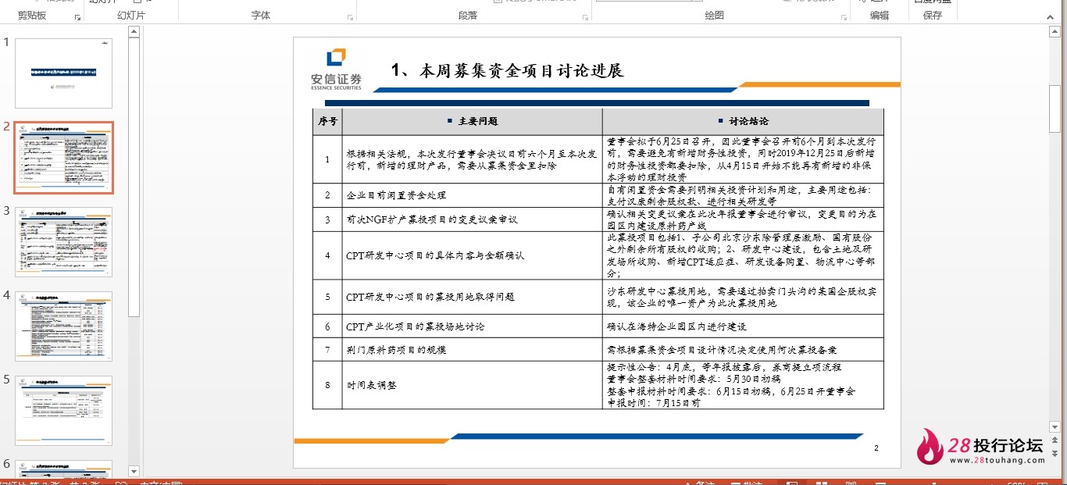Click the thumbnail panel scroll-down arrow
This screenshot has height=485, width=1067.
pos(134,471)
